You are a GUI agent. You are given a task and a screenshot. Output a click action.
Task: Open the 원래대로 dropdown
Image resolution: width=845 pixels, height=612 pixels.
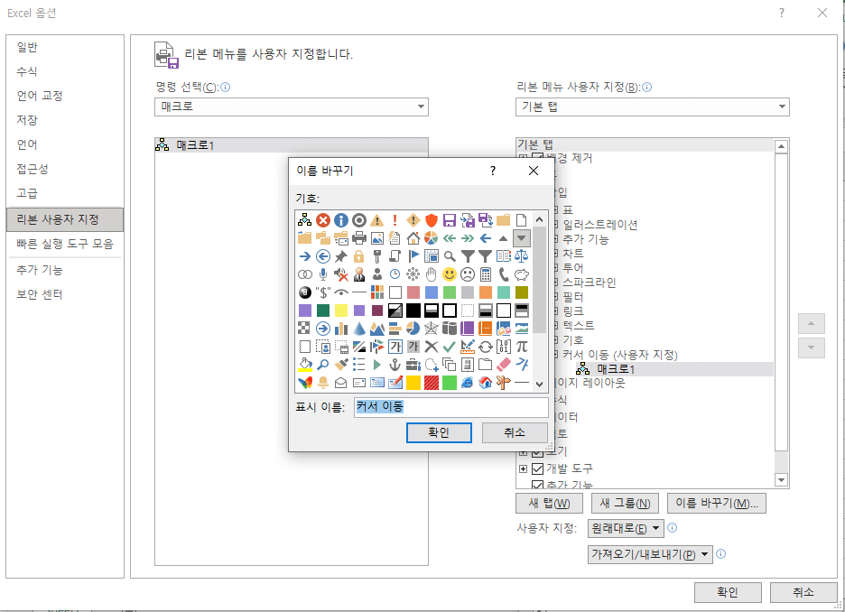pos(626,528)
